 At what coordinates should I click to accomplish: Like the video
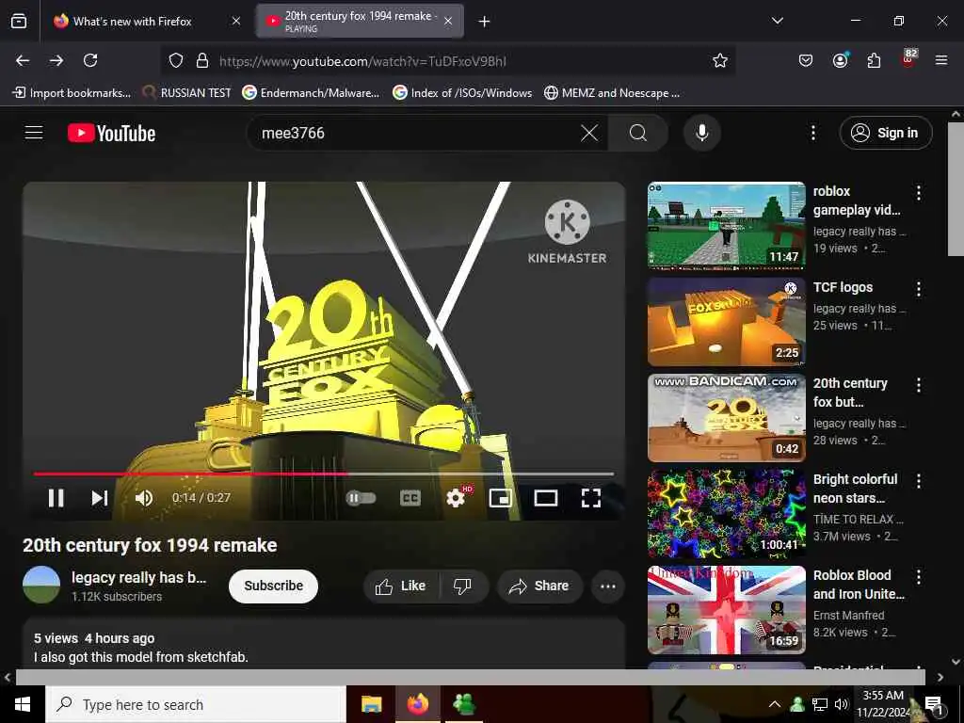401,586
